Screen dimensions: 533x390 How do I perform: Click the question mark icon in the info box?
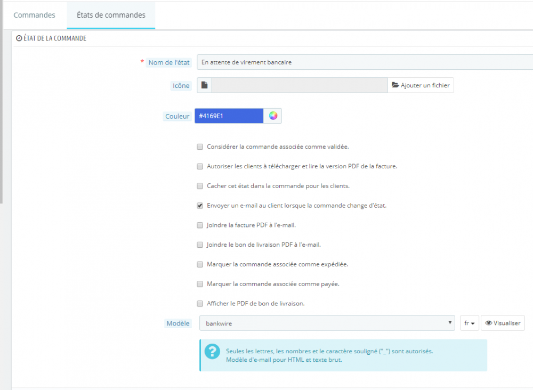213,352
